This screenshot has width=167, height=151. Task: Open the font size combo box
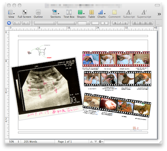[84, 23]
